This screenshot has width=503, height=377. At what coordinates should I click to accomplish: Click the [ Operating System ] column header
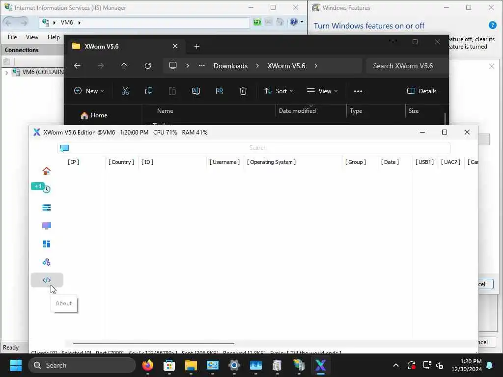tap(271, 162)
